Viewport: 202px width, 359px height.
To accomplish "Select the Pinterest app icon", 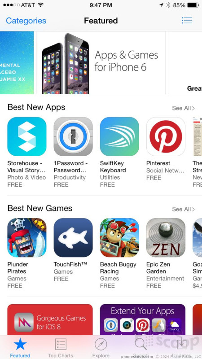I will click(166, 136).
